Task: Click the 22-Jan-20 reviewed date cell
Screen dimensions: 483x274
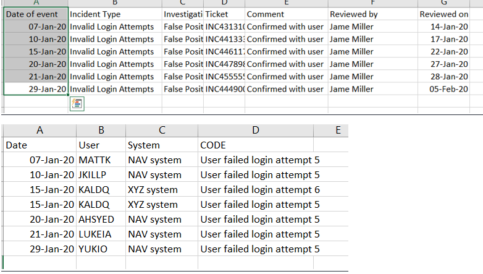Action: pyautogui.click(x=443, y=52)
